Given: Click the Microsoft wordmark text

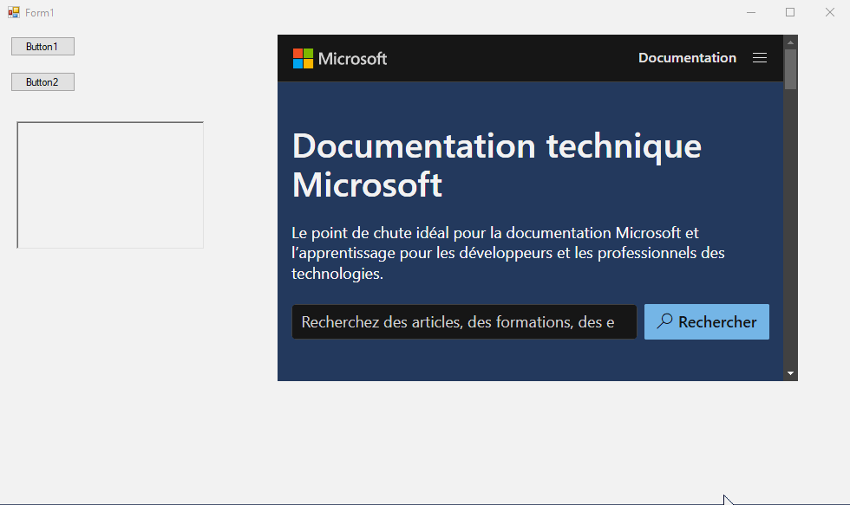Looking at the screenshot, I should (x=352, y=58).
